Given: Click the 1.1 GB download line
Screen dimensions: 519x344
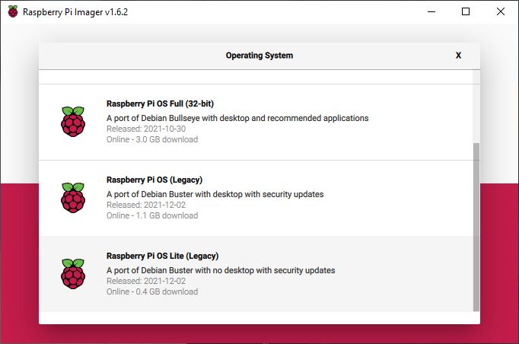Looking at the screenshot, I should point(152,215).
